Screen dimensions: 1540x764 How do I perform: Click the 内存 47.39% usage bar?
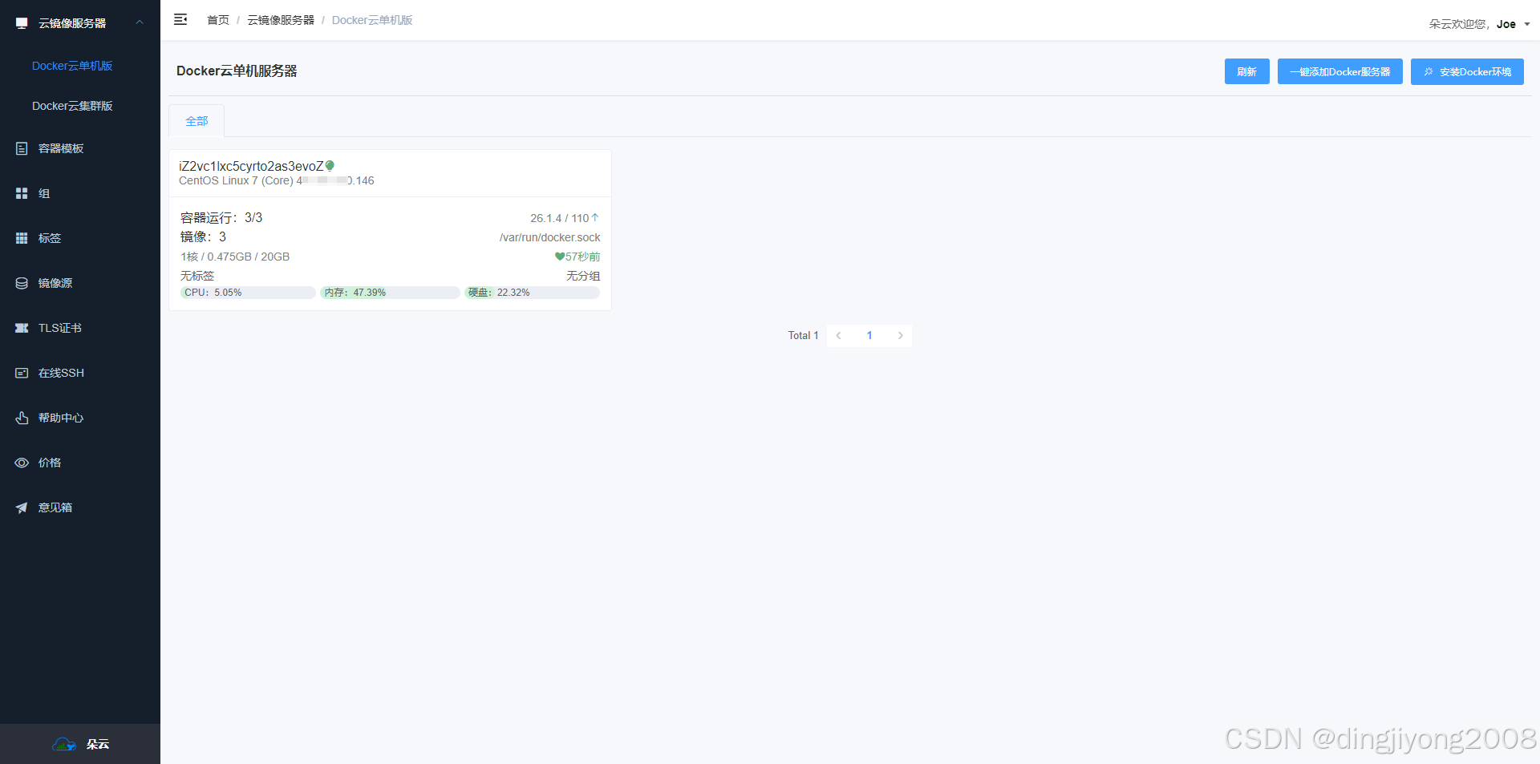coord(390,293)
